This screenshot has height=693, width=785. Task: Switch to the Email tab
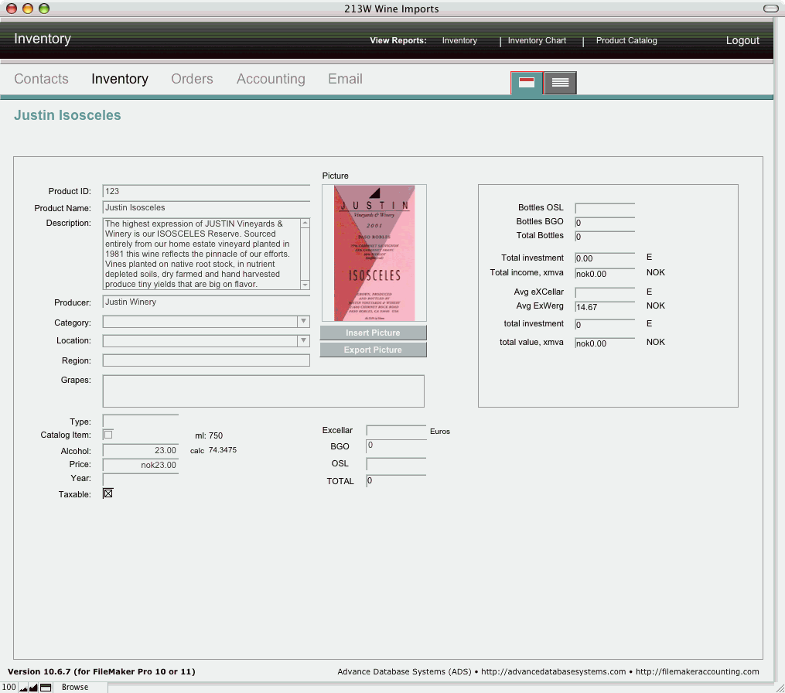click(345, 79)
